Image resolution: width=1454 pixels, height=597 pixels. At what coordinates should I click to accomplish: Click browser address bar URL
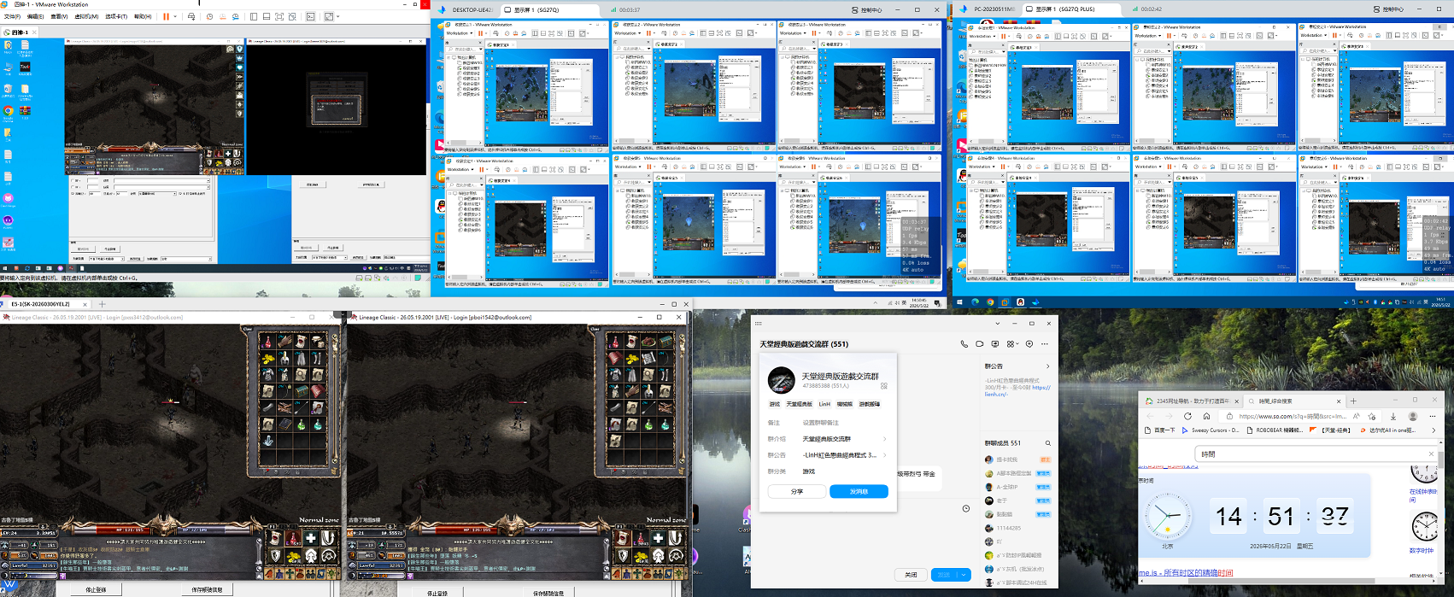(x=1292, y=416)
